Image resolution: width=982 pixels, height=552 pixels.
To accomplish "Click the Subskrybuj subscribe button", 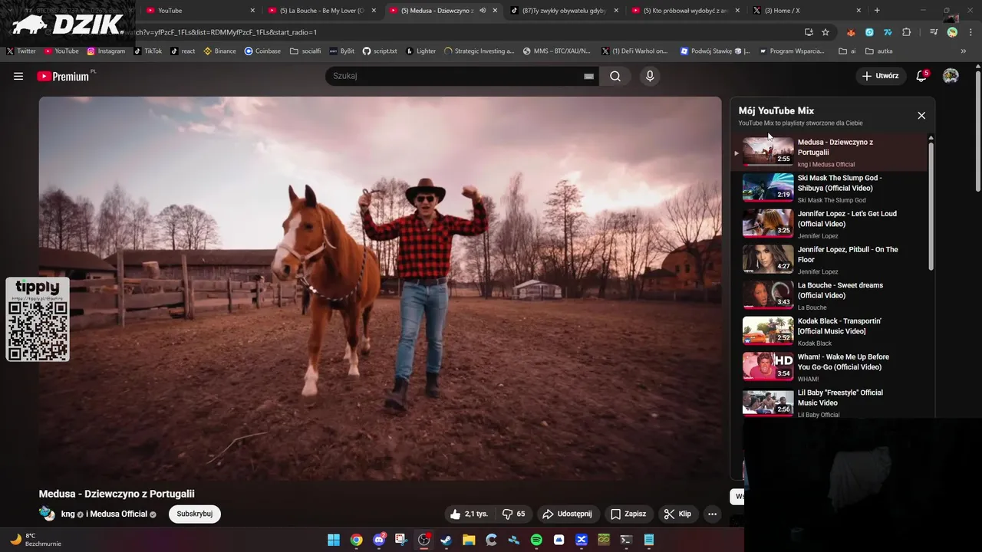I will pyautogui.click(x=195, y=514).
